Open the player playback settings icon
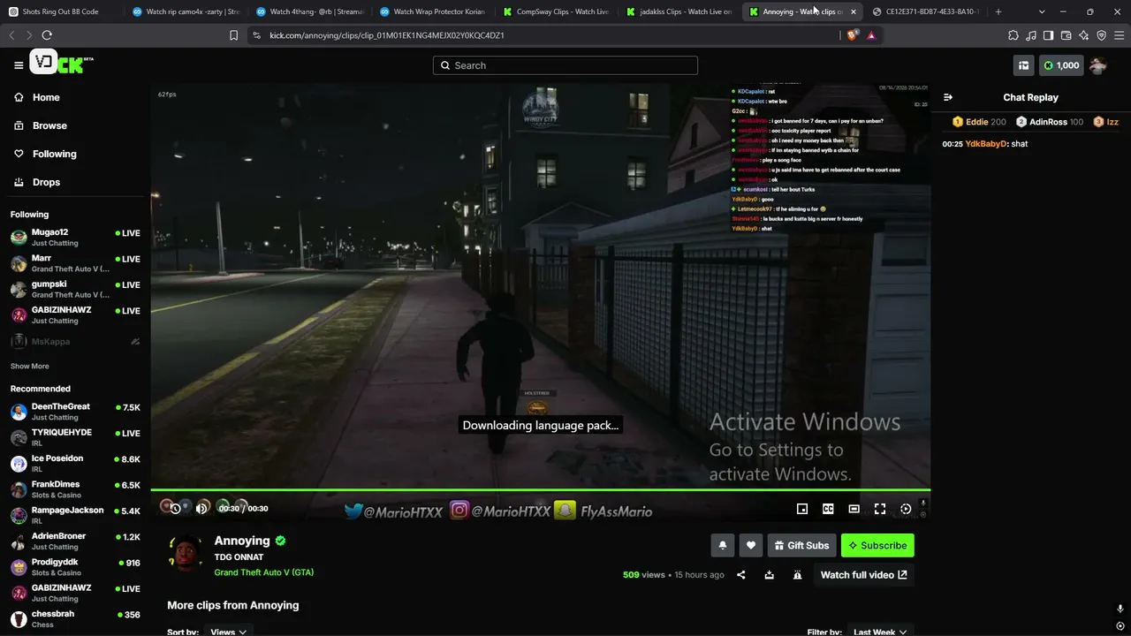1131x636 pixels. (x=906, y=509)
